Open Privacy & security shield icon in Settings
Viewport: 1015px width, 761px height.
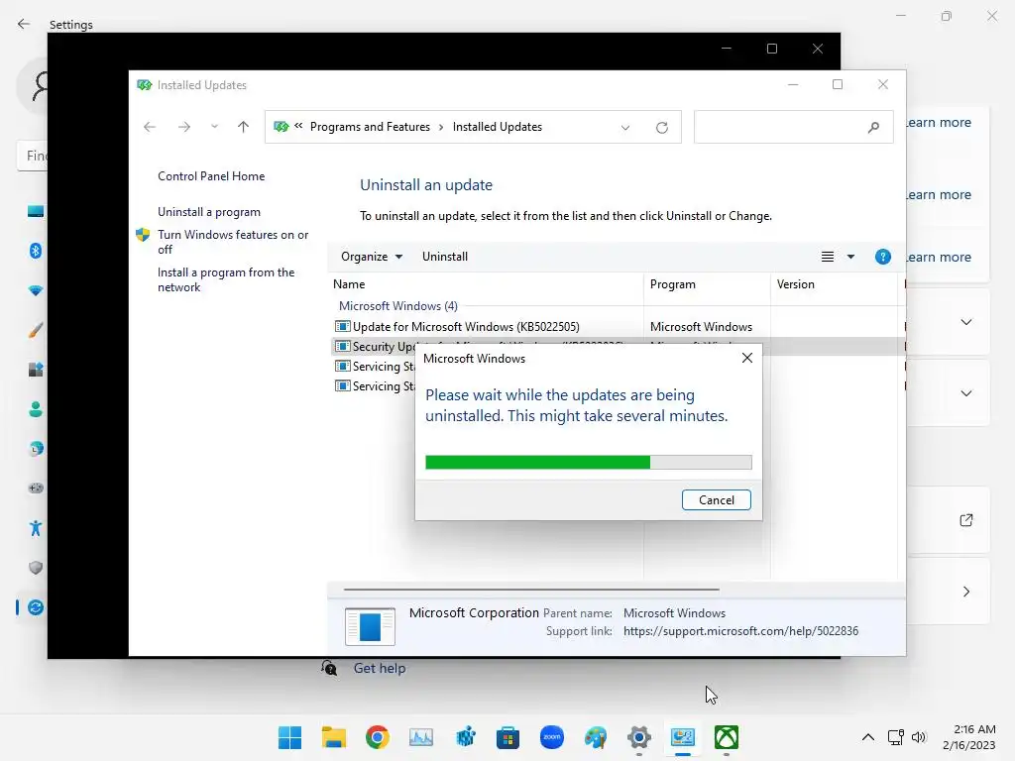36,568
